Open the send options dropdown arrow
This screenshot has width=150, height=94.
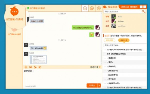click(99, 86)
